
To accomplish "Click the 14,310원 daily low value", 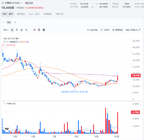I will click(x=84, y=4).
